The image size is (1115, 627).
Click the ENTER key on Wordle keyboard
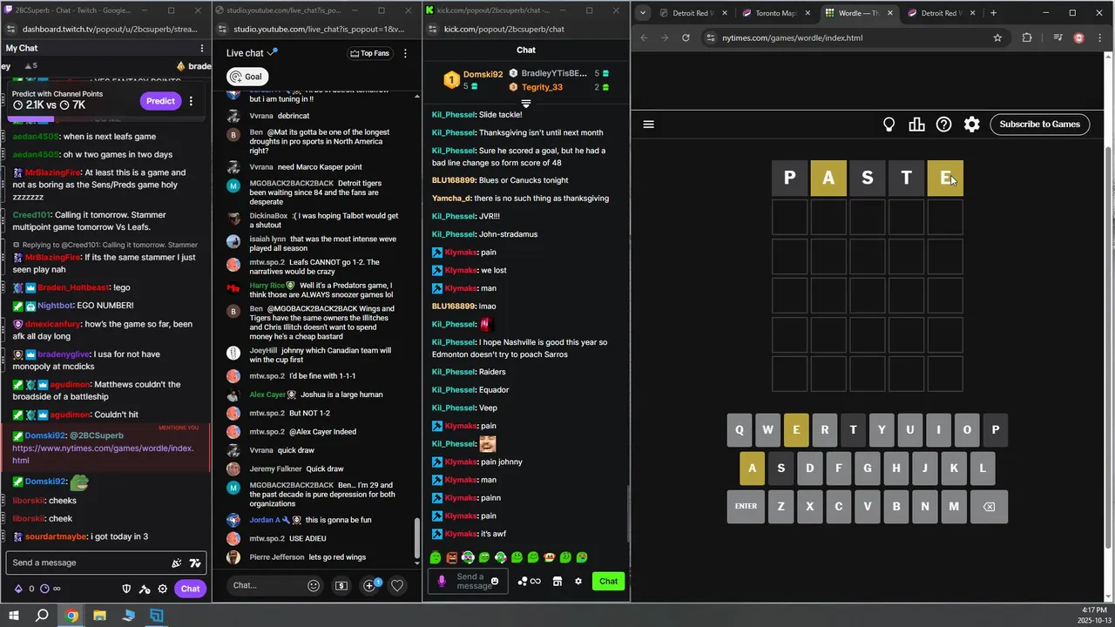(x=746, y=506)
